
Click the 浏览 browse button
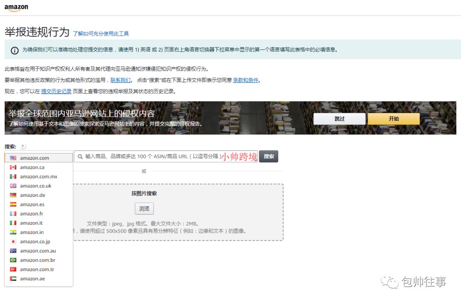pyautogui.click(x=144, y=209)
